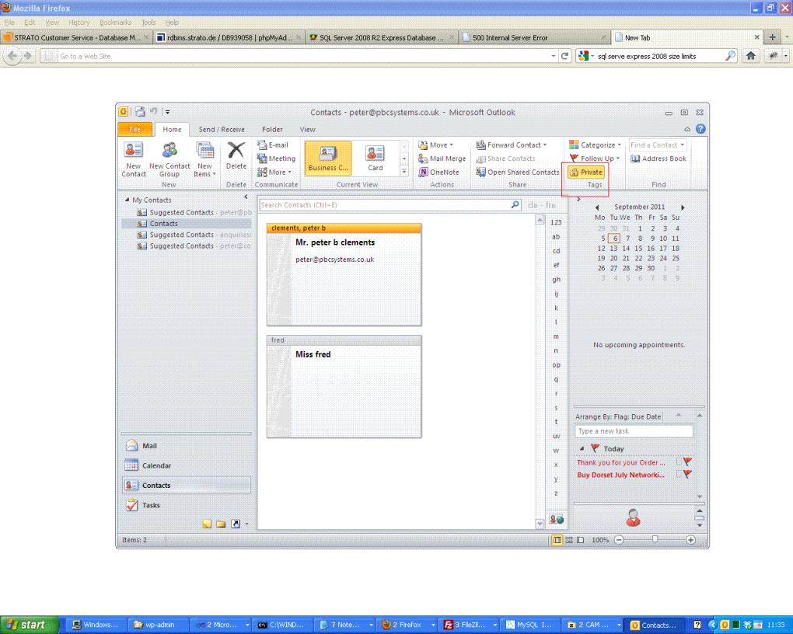Image resolution: width=793 pixels, height=634 pixels.
Task: Open the People Pane contact icon
Action: tap(633, 517)
